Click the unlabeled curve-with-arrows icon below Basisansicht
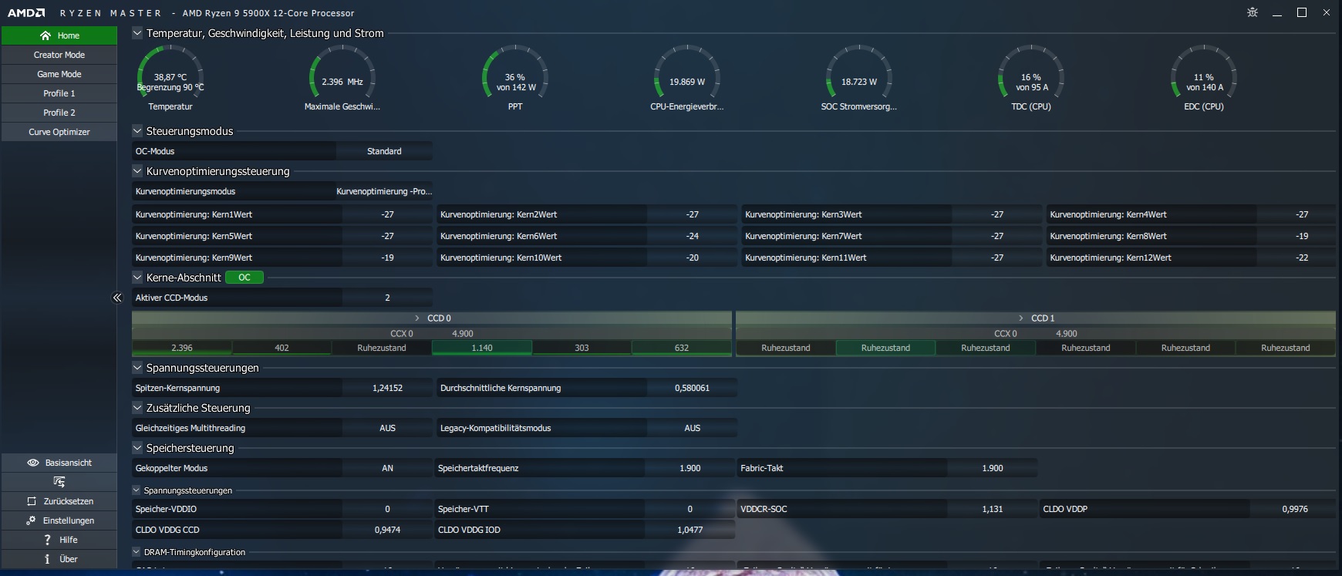The image size is (1342, 576). [59, 482]
